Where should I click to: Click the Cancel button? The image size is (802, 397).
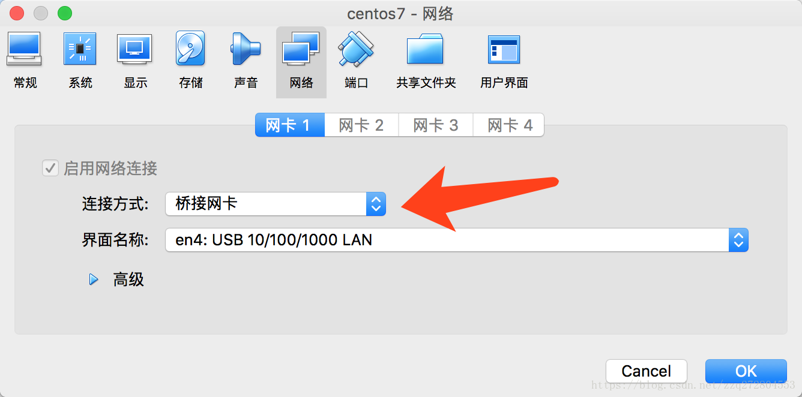[x=647, y=371]
